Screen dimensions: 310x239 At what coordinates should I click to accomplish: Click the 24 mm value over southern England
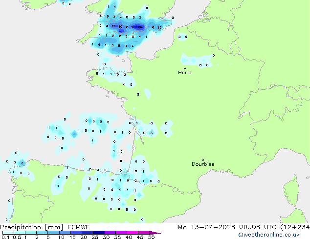click(140, 27)
